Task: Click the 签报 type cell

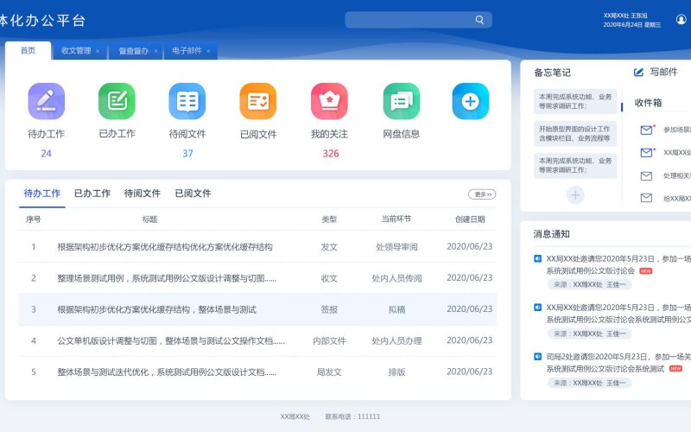Action: 329,309
